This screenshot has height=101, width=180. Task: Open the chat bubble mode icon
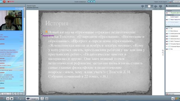[x=143, y=7]
